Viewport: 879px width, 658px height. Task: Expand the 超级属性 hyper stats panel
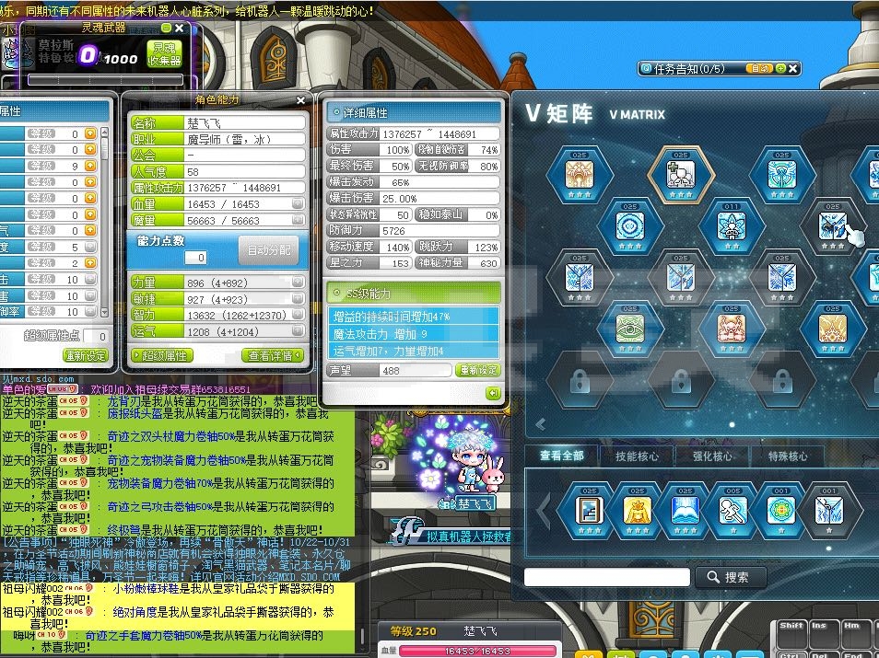tap(161, 355)
